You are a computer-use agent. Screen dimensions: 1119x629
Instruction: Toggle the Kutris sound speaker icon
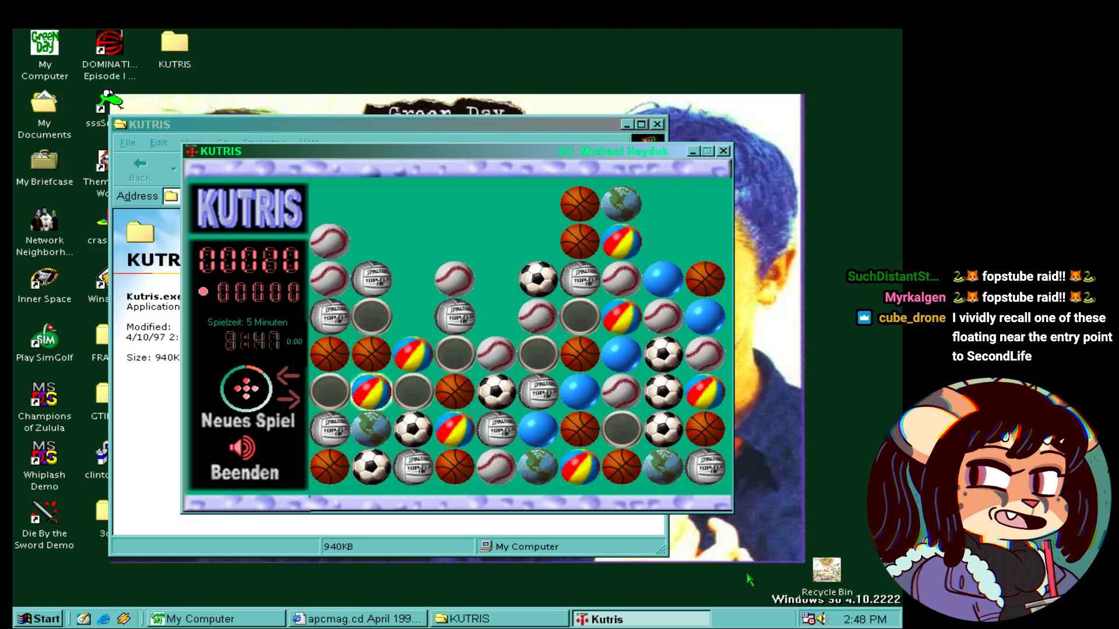pyautogui.click(x=242, y=448)
